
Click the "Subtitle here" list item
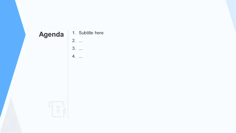tap(91, 33)
